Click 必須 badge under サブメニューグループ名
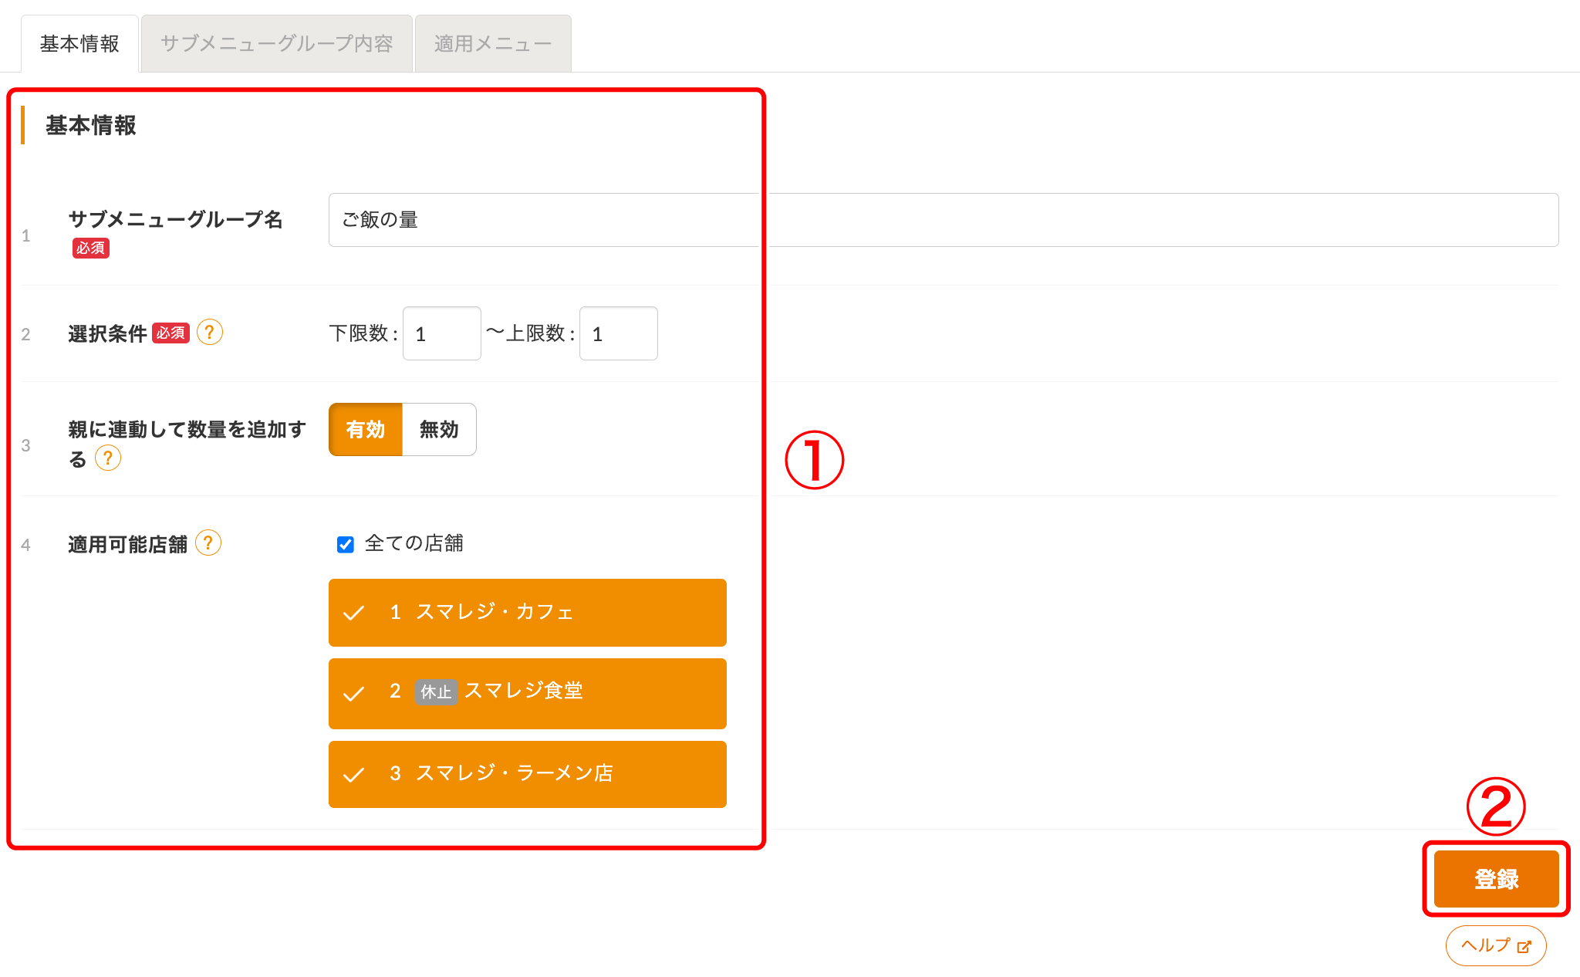This screenshot has width=1580, height=977. (91, 248)
